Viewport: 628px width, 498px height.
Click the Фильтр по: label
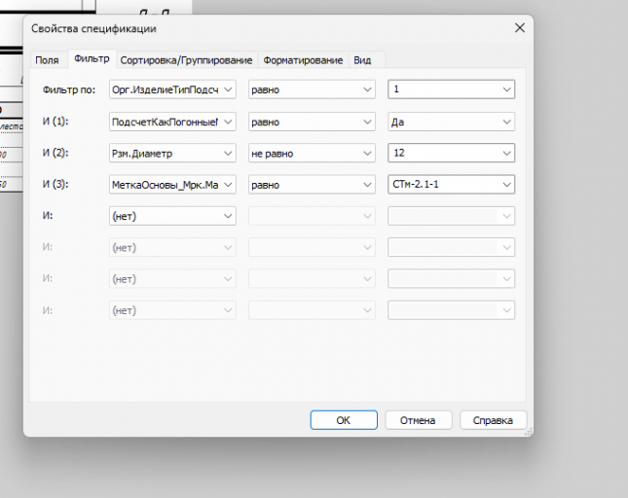(x=69, y=89)
